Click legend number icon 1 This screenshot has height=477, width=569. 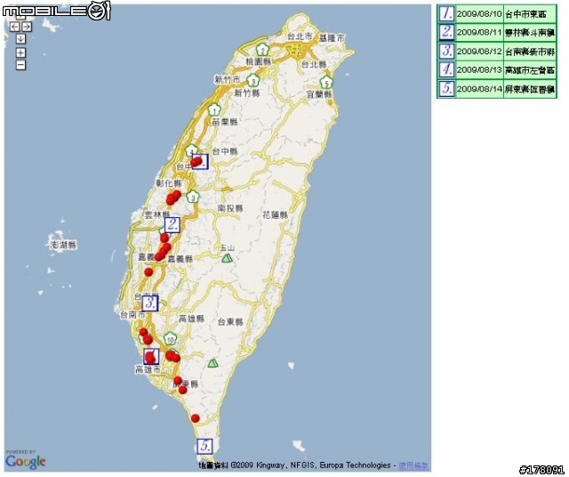(x=446, y=14)
